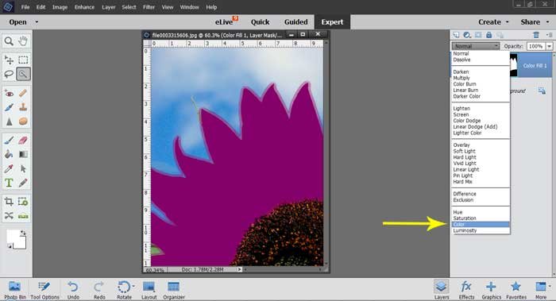
Task: Choose the Difference blend mode
Action: pos(465,194)
